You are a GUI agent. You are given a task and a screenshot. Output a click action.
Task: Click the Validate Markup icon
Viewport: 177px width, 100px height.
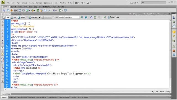[x=105, y=17]
